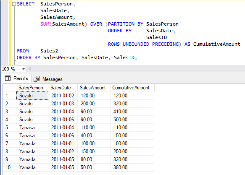Click the Results grid icon
Image resolution: width=245 pixels, height=175 pixels.
click(x=8, y=78)
